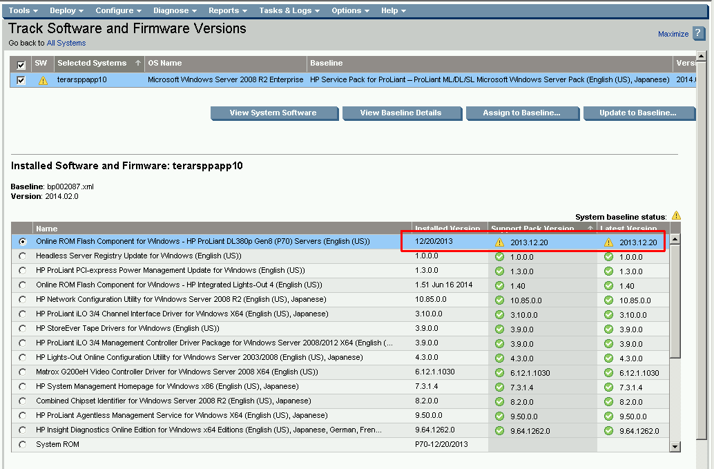Click software list scrollbar up arrow

(x=675, y=239)
